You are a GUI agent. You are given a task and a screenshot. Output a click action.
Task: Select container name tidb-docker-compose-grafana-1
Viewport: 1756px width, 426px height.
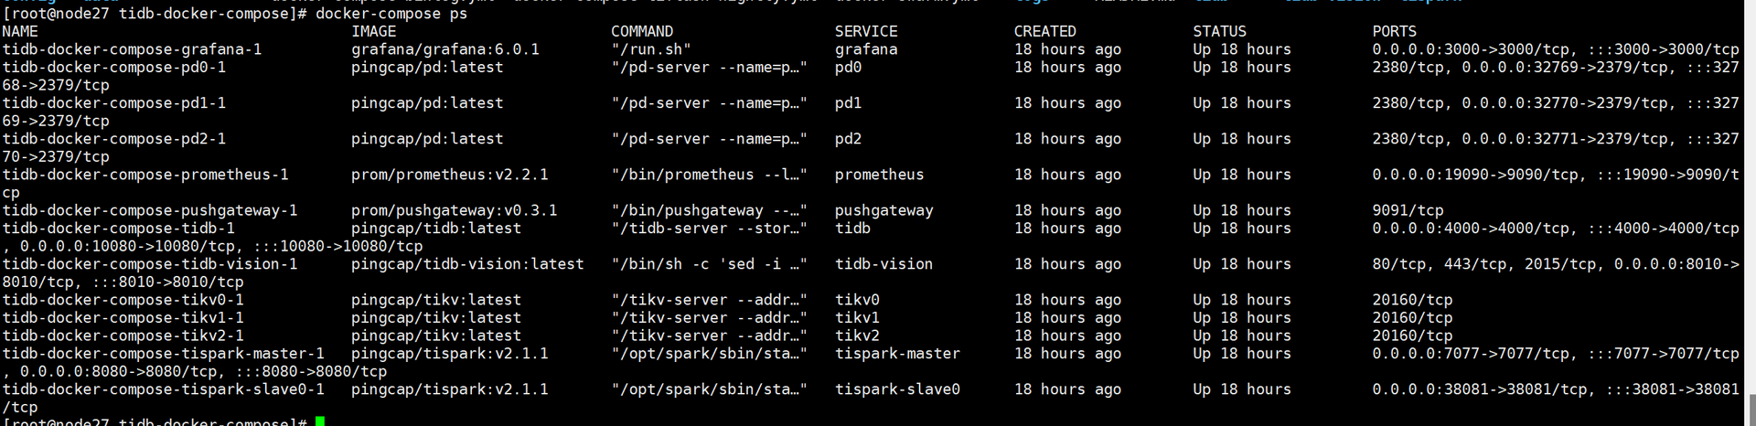(x=132, y=49)
